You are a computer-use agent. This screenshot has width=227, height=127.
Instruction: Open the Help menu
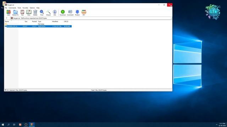point(38,8)
